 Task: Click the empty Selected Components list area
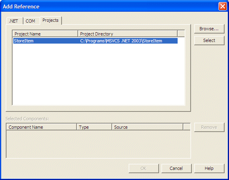(x=98, y=144)
